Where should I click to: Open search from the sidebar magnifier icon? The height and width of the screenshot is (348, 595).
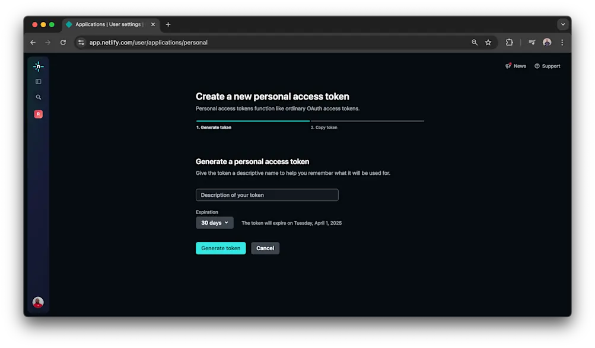[38, 97]
